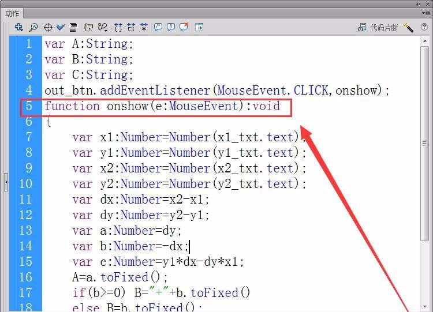Click on "if(b>=0)" in line 17
433x312 pixels.
tap(99, 293)
